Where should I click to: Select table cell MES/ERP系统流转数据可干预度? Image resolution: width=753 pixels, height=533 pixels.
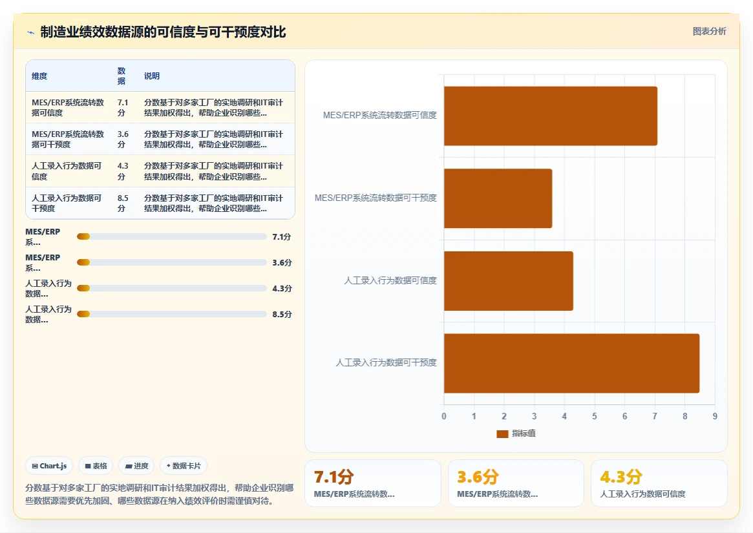[x=68, y=140]
